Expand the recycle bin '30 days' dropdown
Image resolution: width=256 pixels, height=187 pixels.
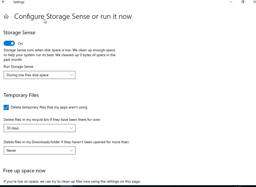[40, 128]
